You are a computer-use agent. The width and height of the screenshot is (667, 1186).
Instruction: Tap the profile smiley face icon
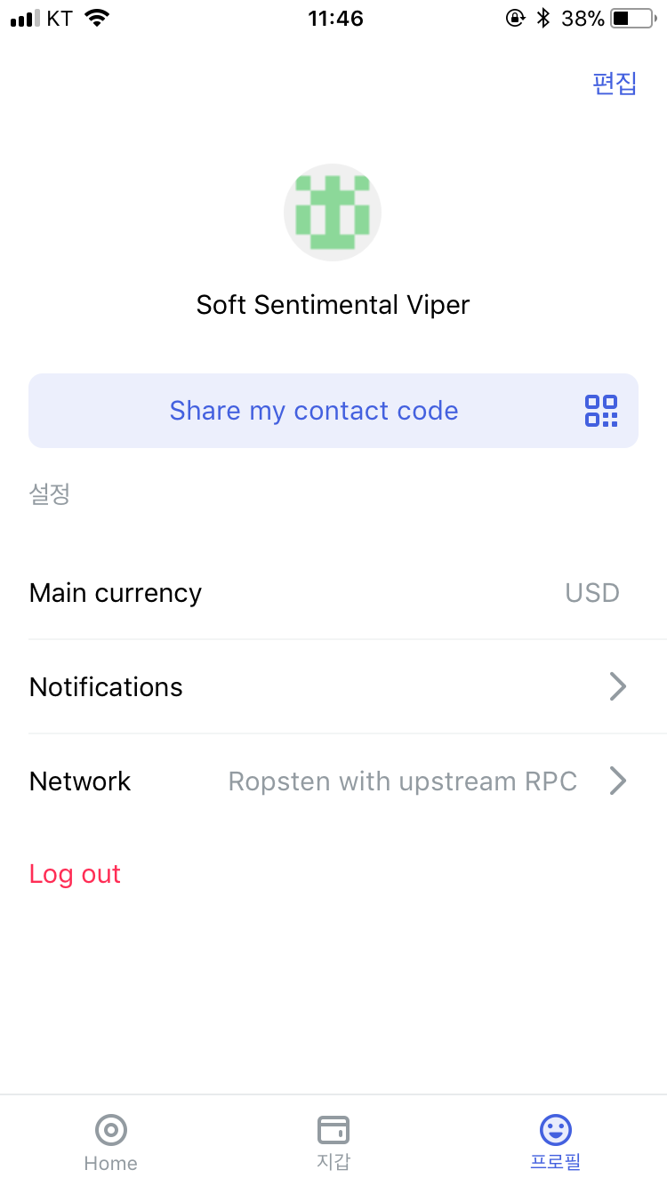coord(556,1130)
